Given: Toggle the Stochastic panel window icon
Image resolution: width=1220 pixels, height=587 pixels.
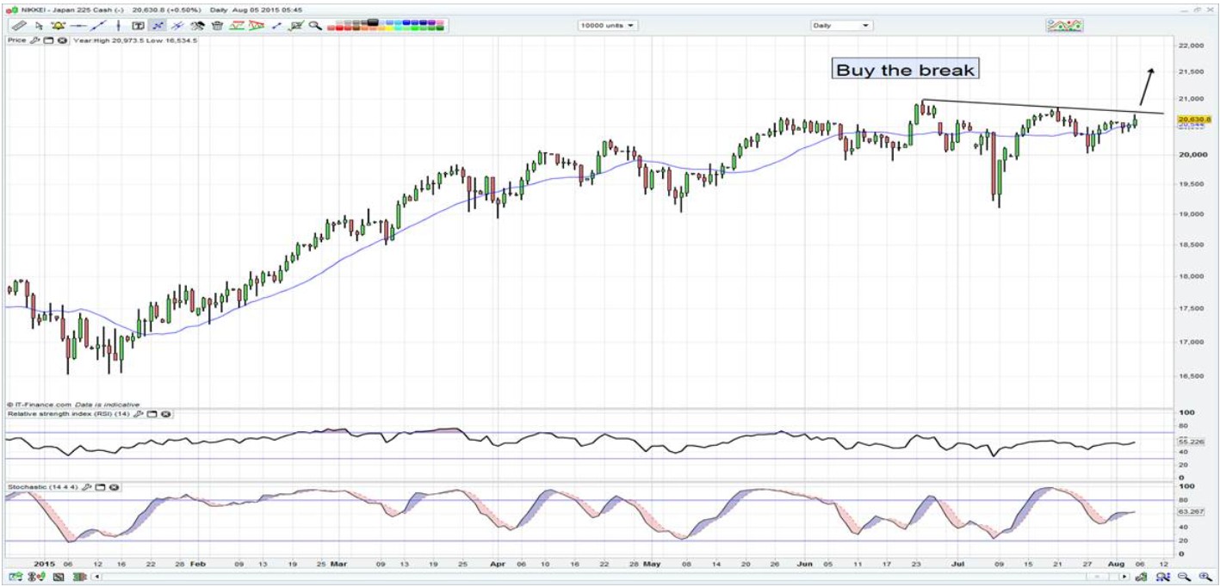Looking at the screenshot, I should pyautogui.click(x=98, y=487).
